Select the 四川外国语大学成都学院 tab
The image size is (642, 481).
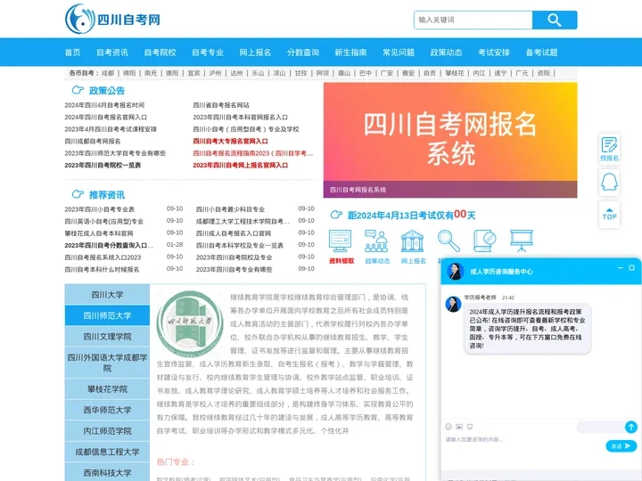pyautogui.click(x=107, y=363)
